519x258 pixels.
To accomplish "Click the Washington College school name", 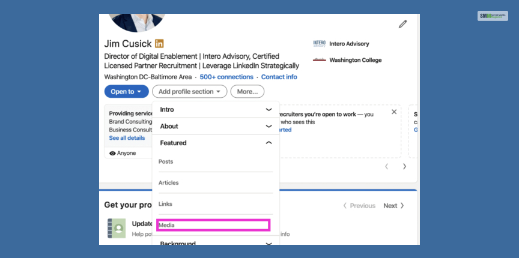I will 356,60.
